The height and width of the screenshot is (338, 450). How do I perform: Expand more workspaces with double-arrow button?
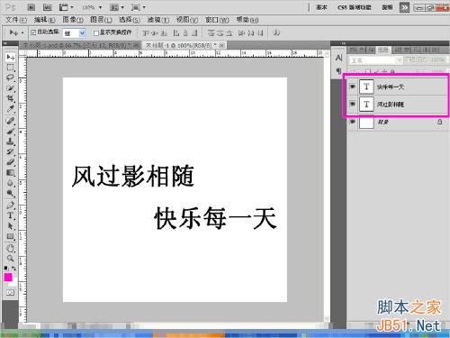[404, 7]
